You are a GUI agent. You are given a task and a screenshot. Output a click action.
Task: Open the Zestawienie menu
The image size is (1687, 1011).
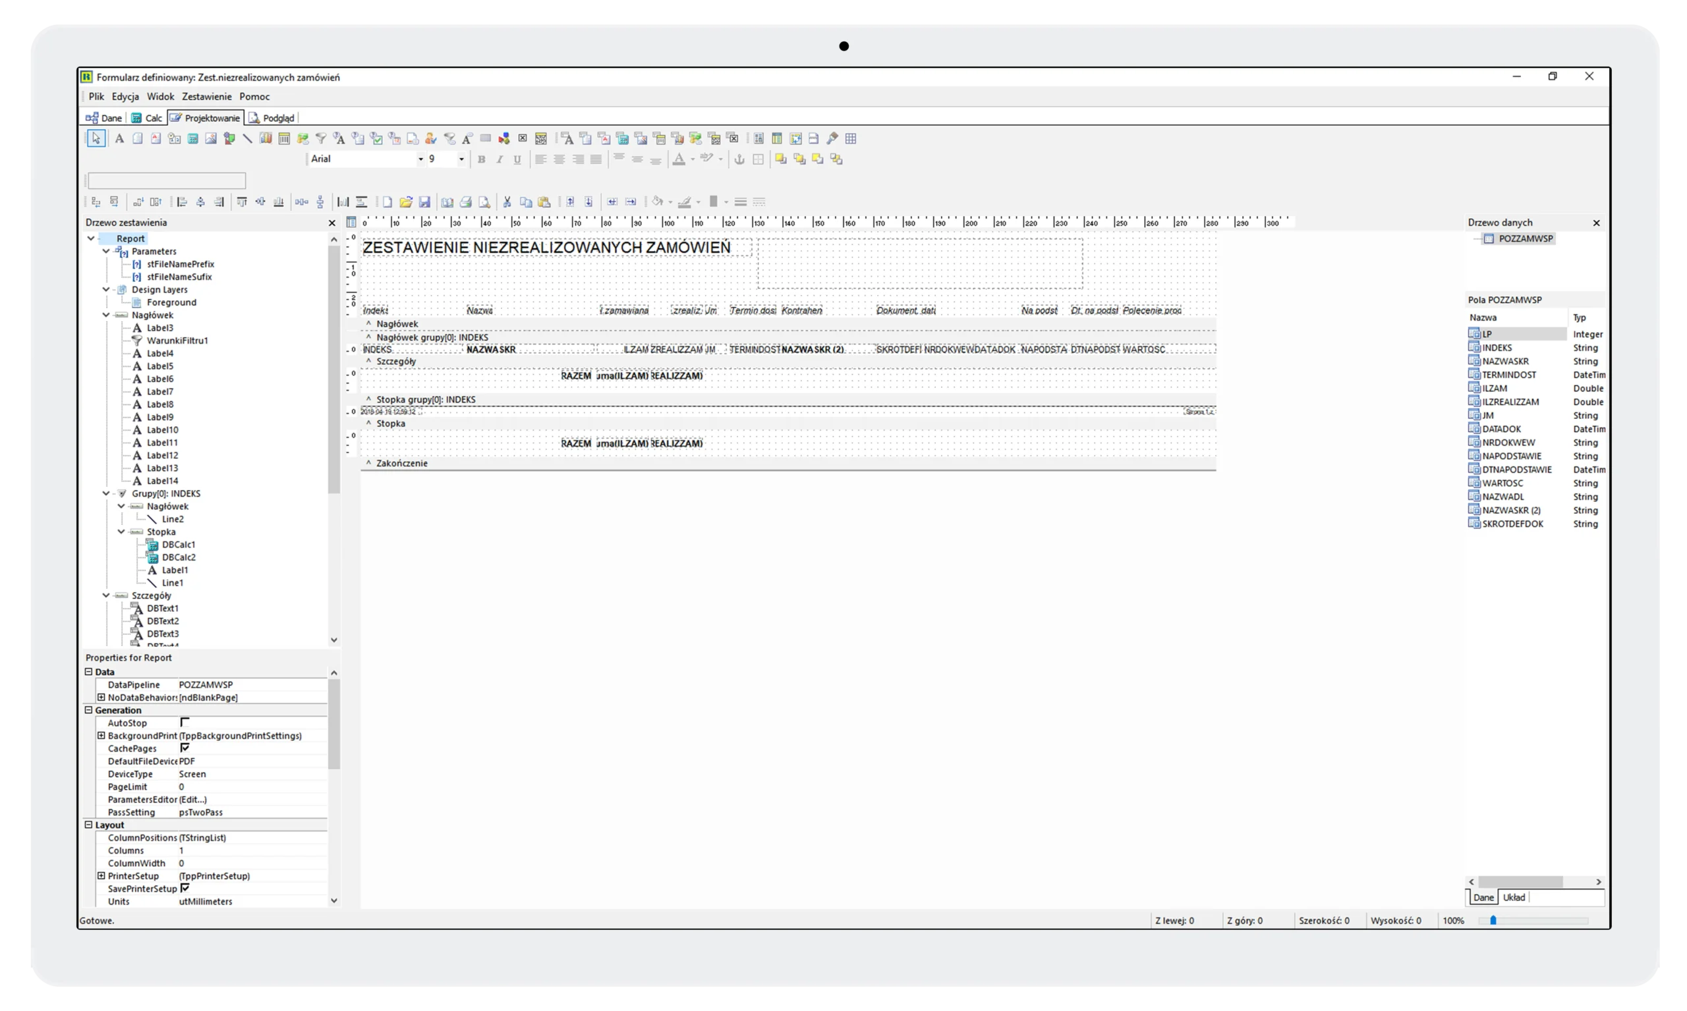(x=206, y=96)
